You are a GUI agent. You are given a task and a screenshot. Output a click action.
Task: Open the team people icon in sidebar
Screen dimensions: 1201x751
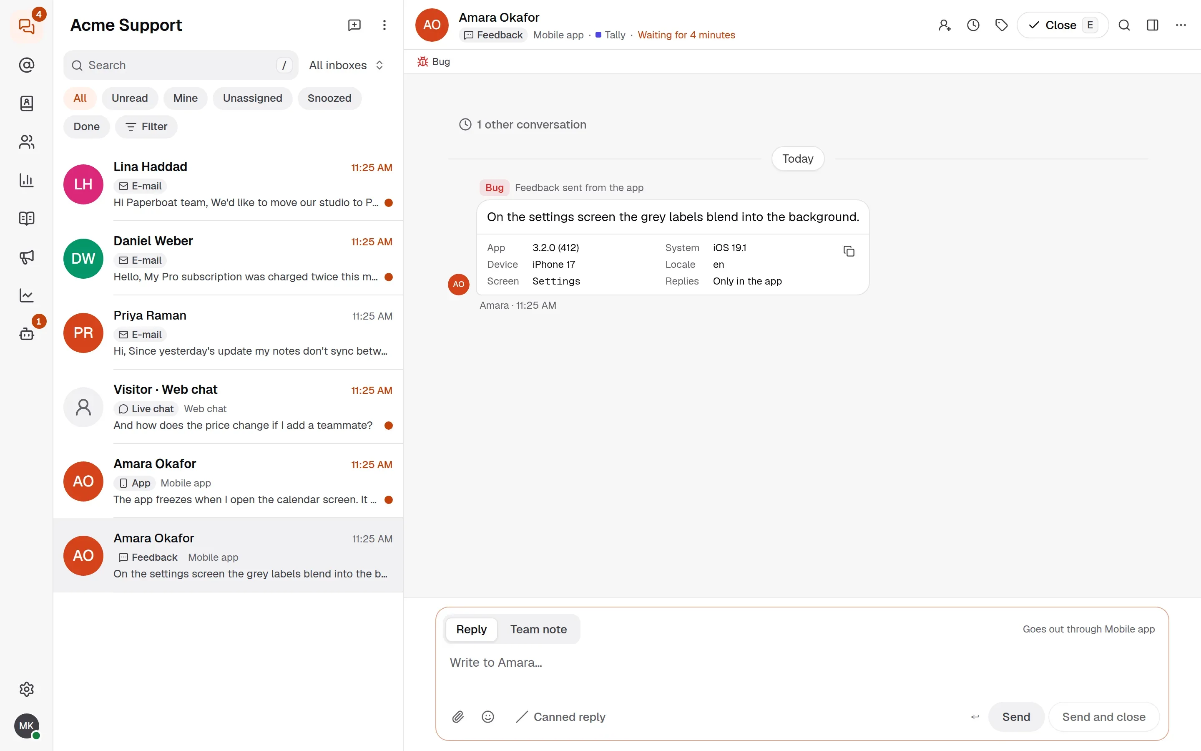click(26, 142)
